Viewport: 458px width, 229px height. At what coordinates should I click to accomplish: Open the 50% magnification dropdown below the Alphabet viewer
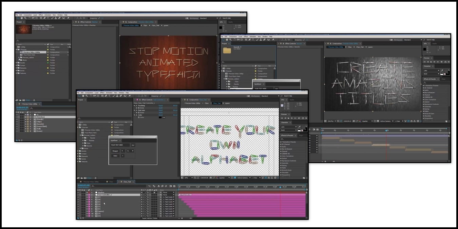[x=188, y=178]
